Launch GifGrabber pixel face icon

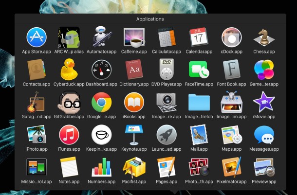(69, 102)
